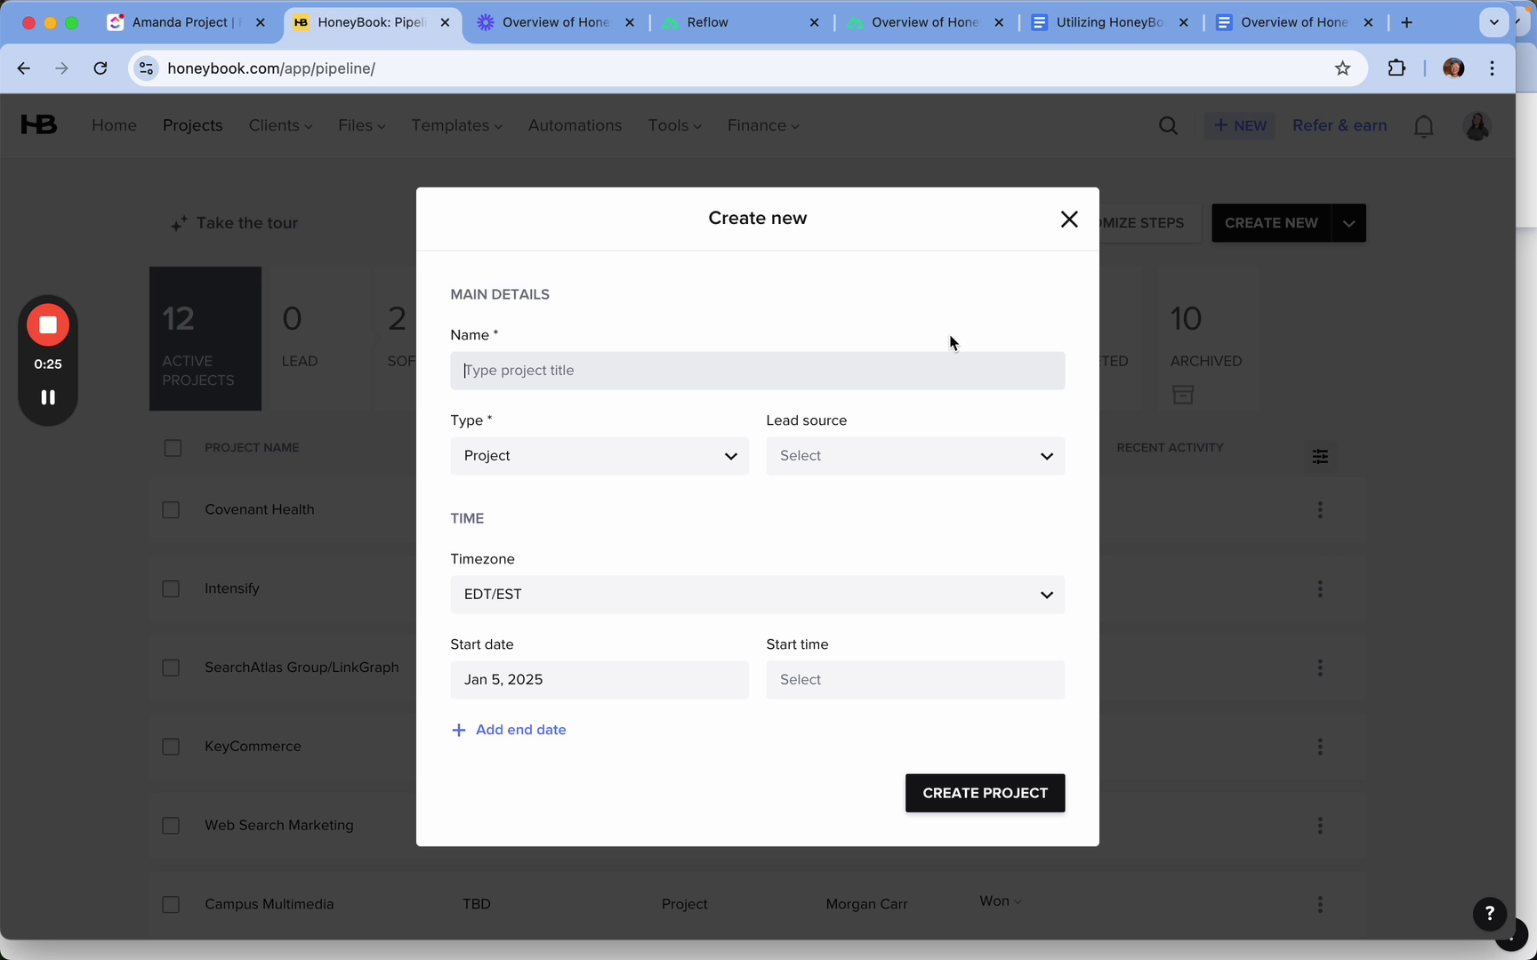This screenshot has height=960, width=1537.
Task: Toggle the select-all projects checkbox
Action: (173, 448)
